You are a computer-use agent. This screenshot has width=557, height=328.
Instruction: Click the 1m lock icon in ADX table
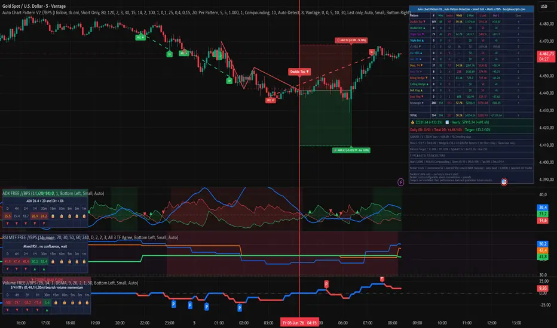(x=84, y=216)
